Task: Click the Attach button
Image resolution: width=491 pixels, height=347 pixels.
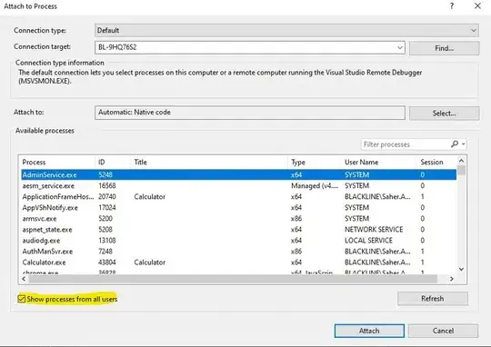Action: [369, 331]
